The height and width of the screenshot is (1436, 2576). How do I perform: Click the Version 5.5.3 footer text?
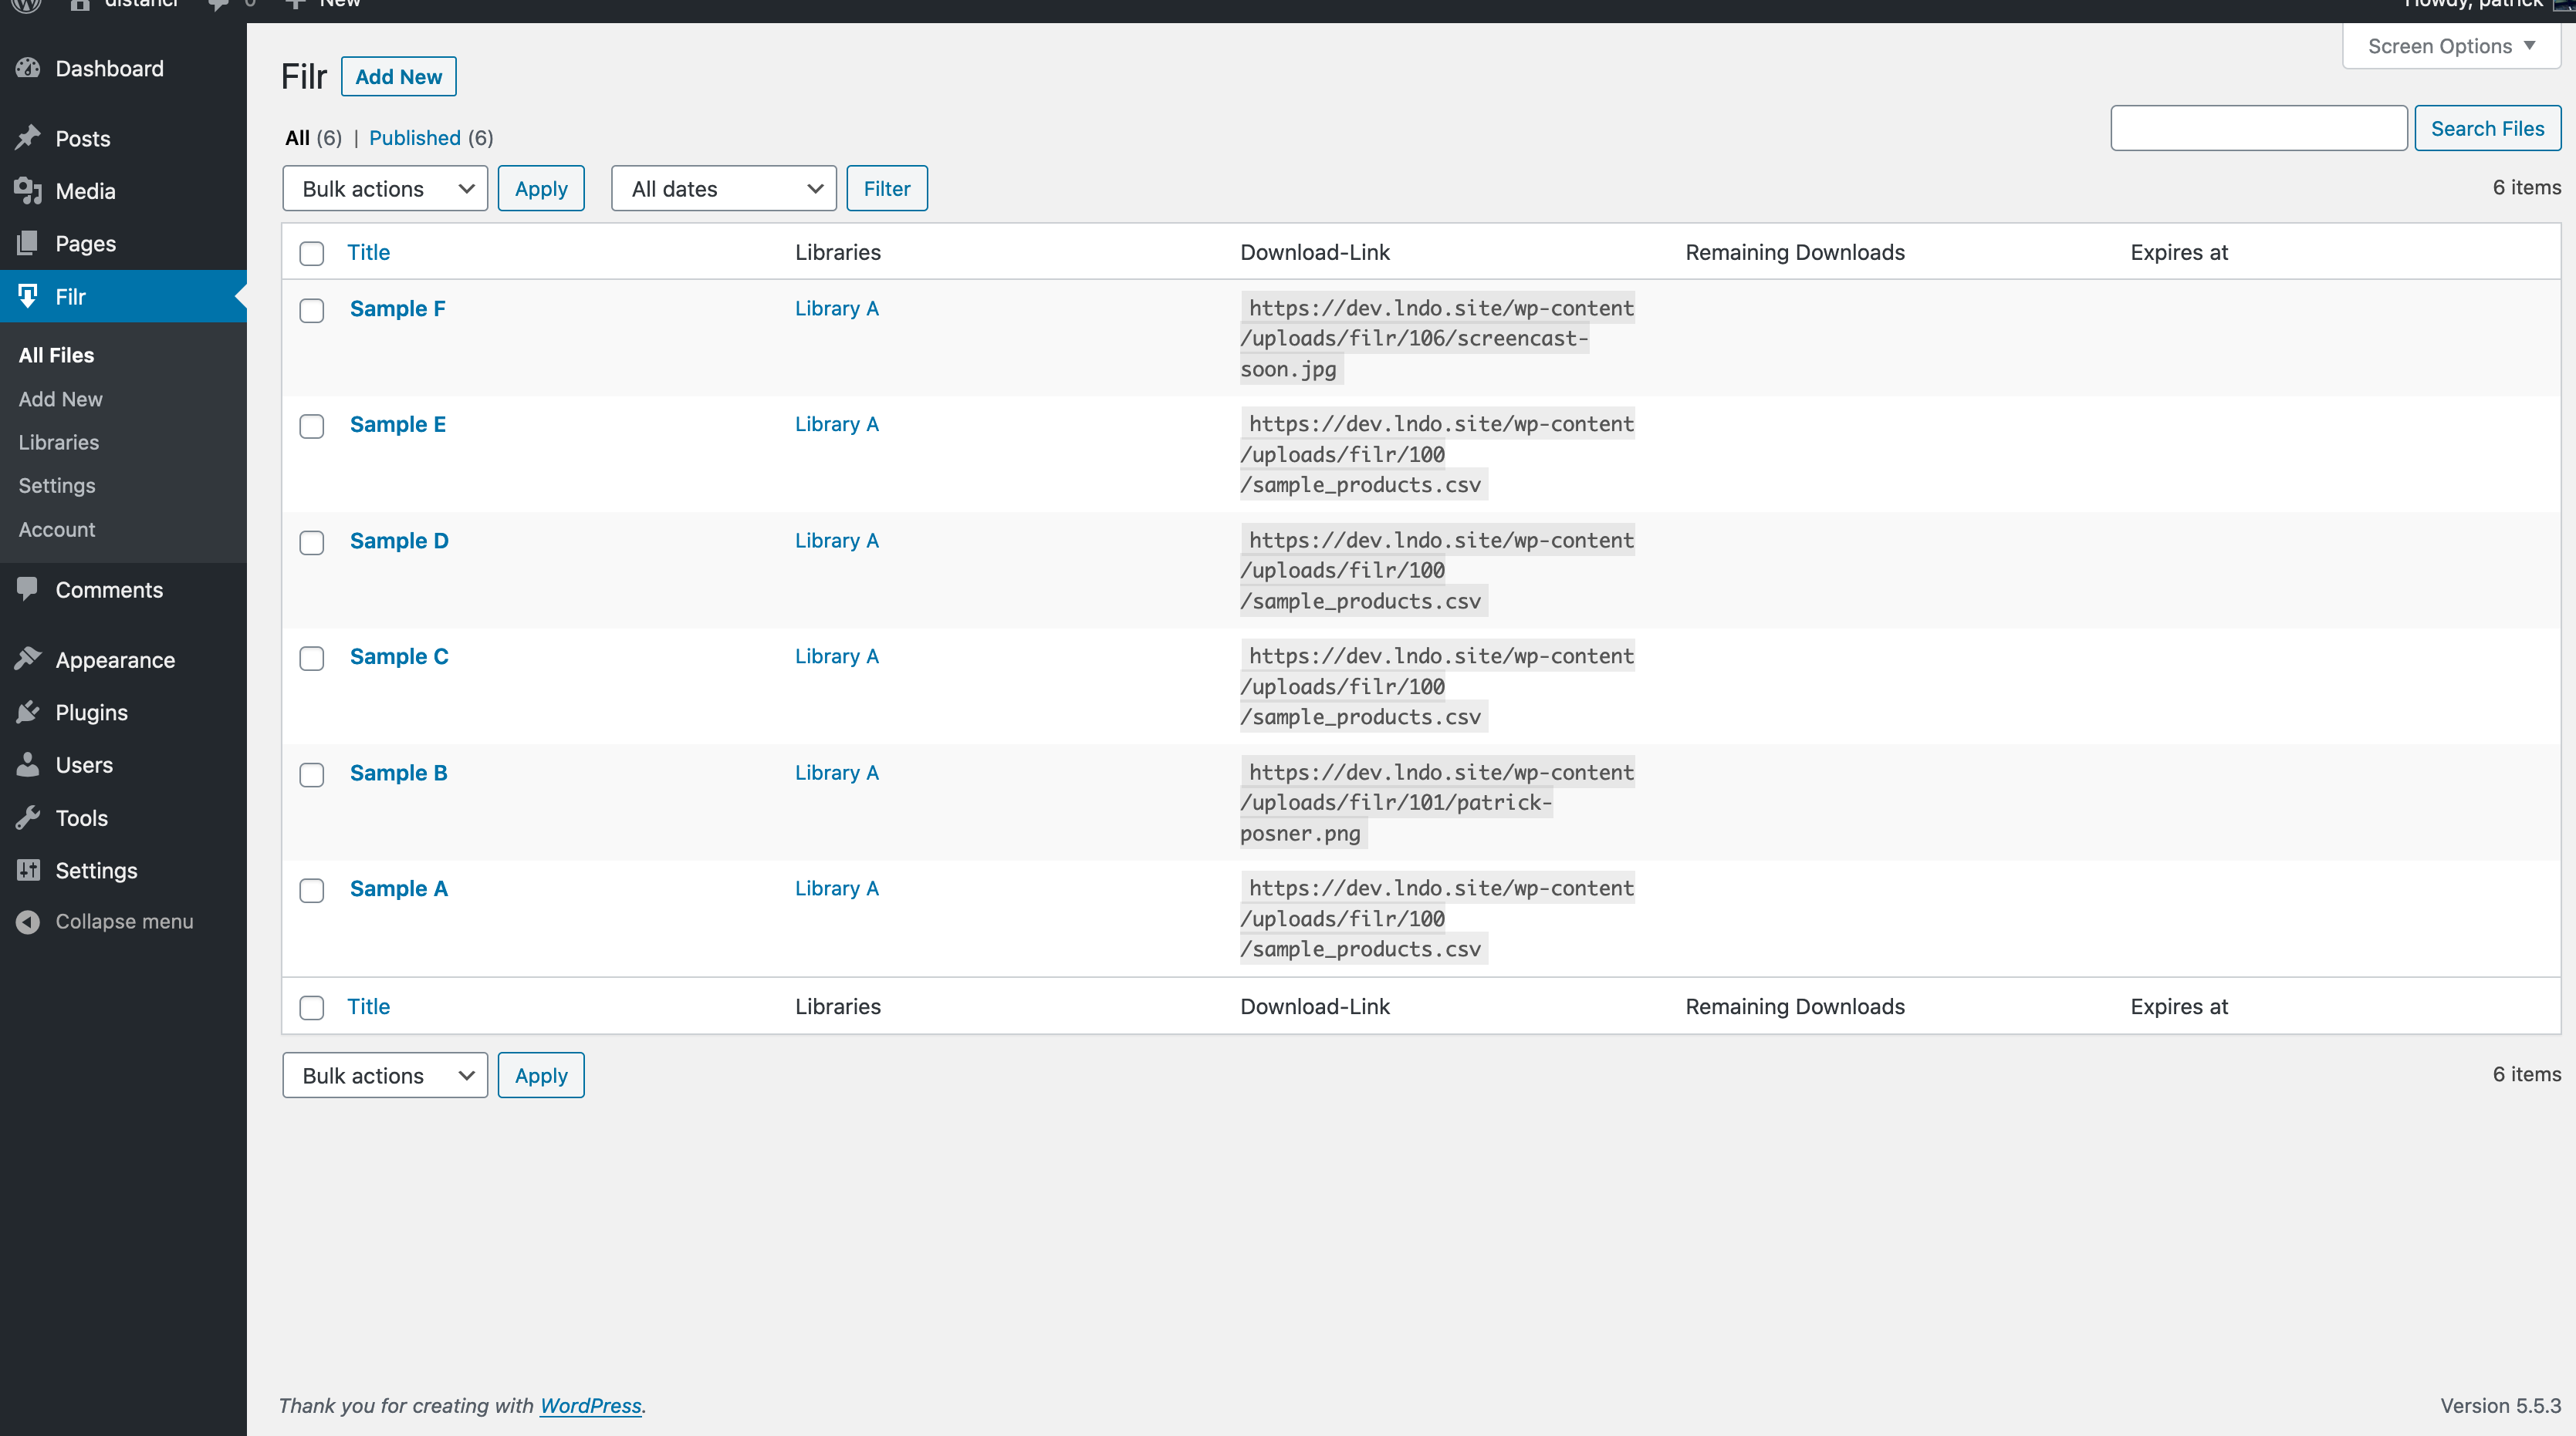pyautogui.click(x=2500, y=1405)
